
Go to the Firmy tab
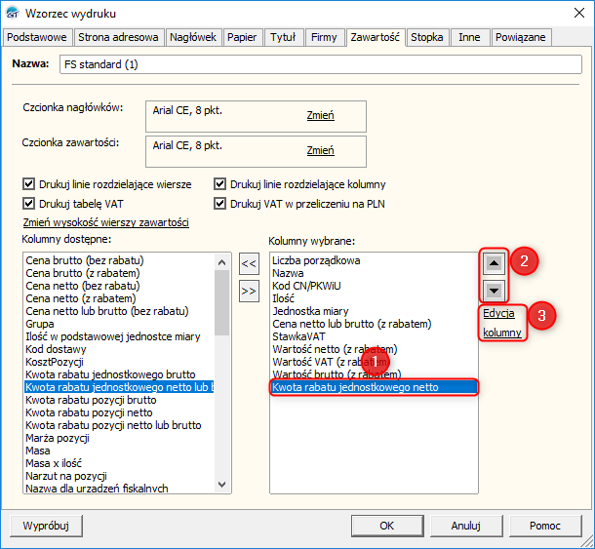click(324, 37)
